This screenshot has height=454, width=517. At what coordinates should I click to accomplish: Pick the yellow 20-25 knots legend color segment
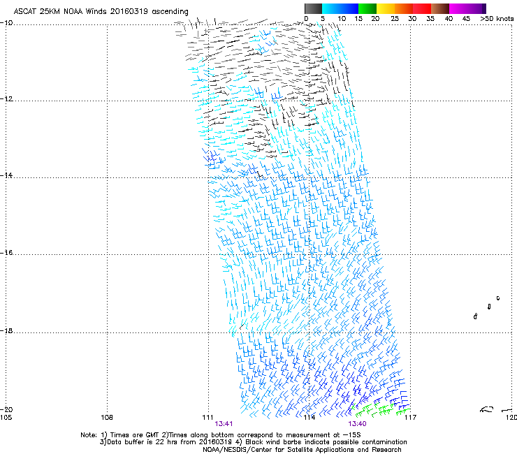[386, 8]
